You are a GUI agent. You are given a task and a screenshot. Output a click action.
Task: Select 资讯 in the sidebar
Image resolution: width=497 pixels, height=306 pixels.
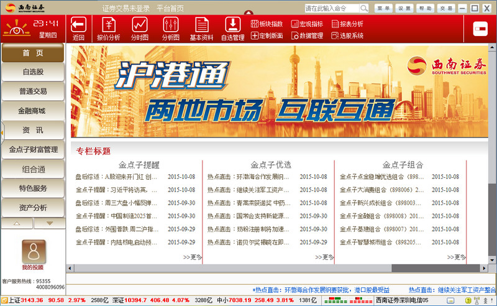pos(33,130)
